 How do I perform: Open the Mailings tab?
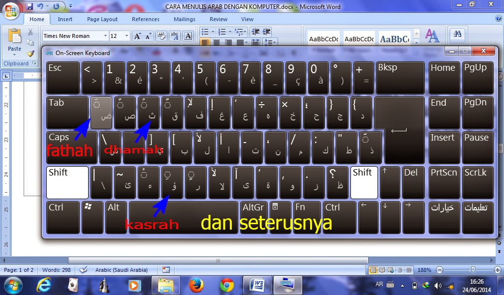[x=185, y=19]
